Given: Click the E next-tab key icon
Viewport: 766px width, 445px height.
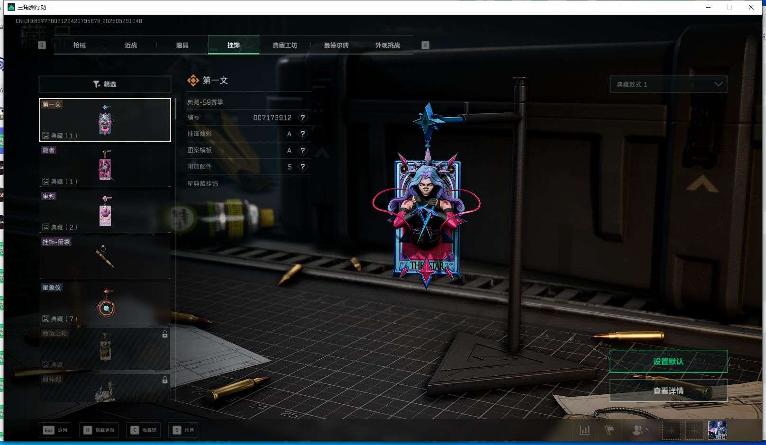Looking at the screenshot, I should (x=425, y=45).
